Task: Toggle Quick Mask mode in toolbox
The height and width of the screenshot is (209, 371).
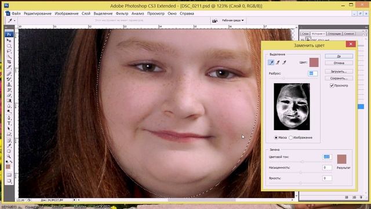Action: (9, 175)
